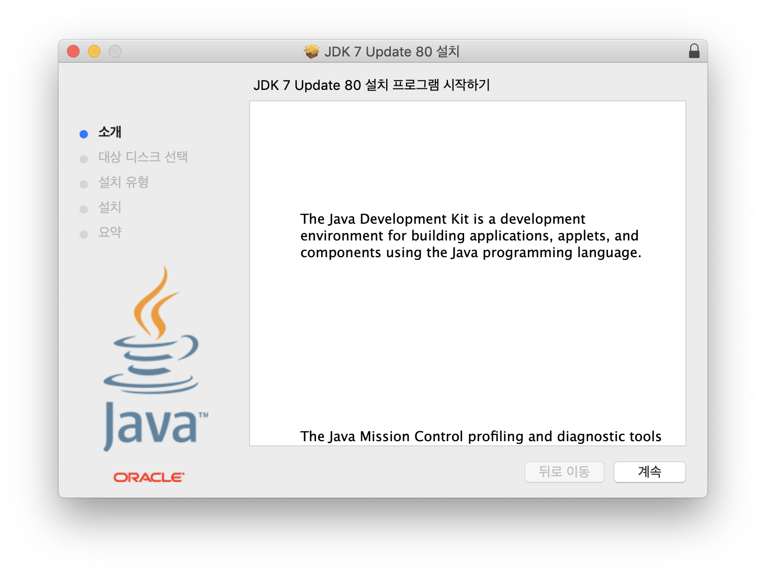766x575 pixels.
Task: Click the heading JDK 7 Update 80 설치 프로그램 시작하기
Action: [371, 85]
